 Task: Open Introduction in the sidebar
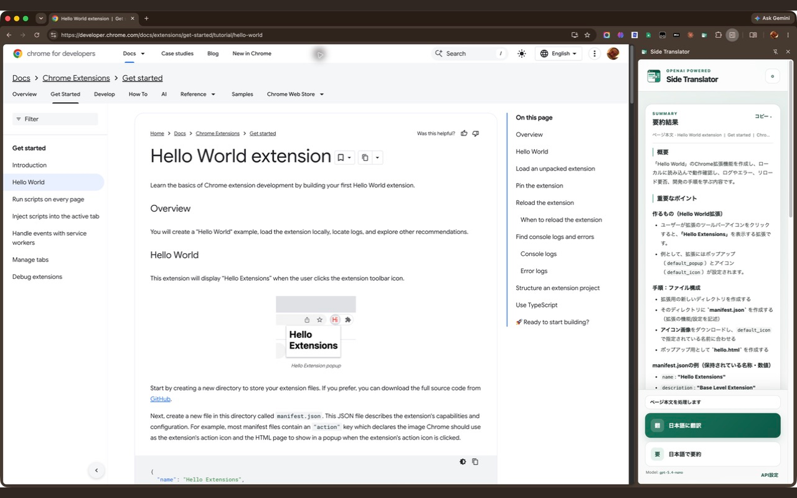click(29, 165)
